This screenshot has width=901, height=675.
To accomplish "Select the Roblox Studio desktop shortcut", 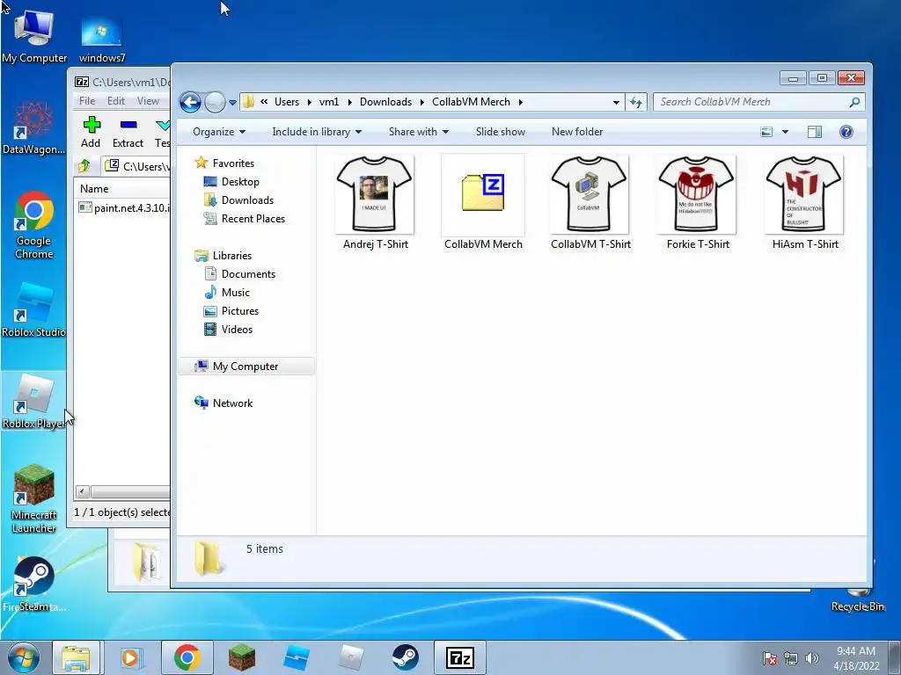I will tap(34, 309).
